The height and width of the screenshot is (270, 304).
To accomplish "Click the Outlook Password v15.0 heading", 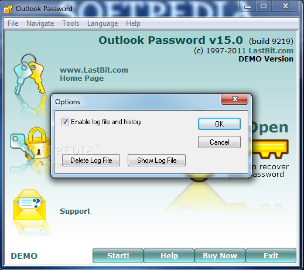I will (x=170, y=40).
